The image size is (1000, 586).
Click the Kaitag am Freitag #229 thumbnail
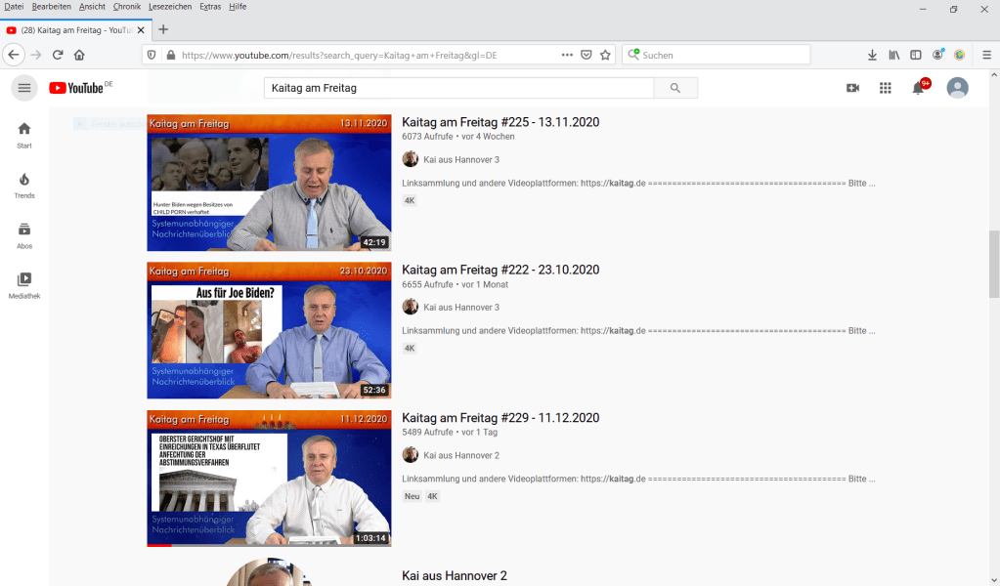tap(269, 479)
